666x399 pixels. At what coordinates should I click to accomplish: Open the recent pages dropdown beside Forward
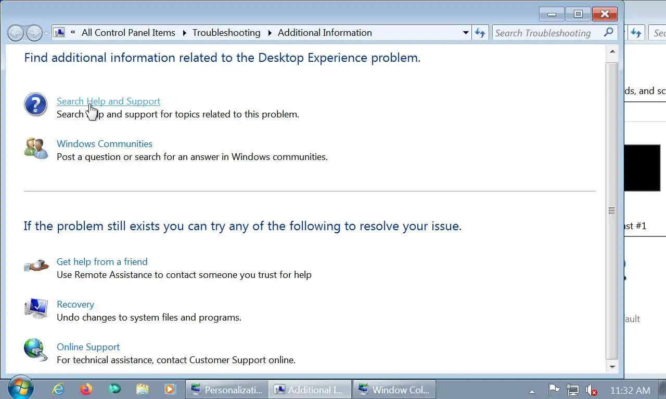(x=47, y=33)
